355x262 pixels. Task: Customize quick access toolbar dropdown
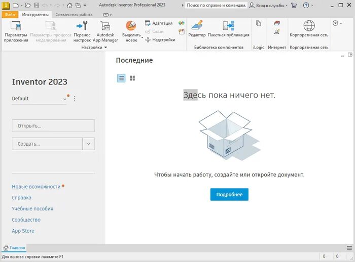click(x=85, y=5)
